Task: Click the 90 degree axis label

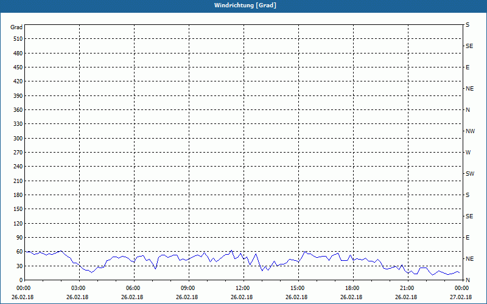Action: (19, 237)
